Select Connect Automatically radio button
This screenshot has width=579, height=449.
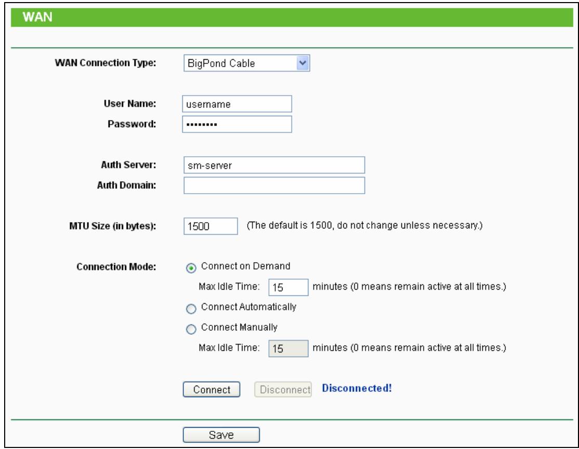pos(191,309)
